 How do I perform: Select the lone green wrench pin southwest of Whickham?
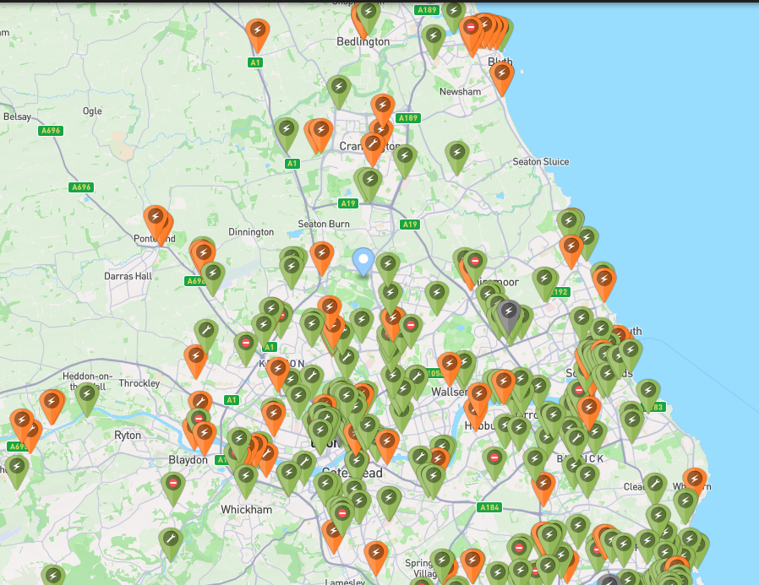coord(171,544)
